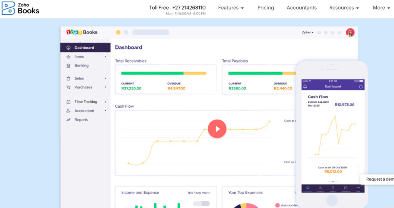
Task: Click the receivables overdue amount R4,847.00
Action: (176, 88)
